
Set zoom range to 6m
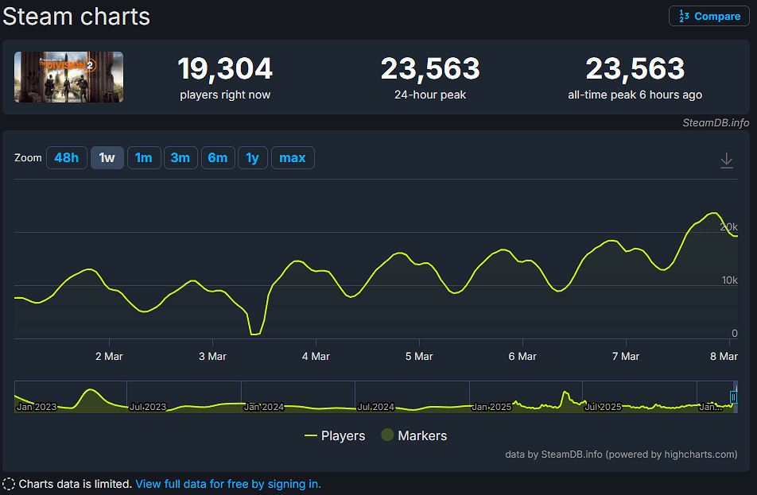pos(217,158)
